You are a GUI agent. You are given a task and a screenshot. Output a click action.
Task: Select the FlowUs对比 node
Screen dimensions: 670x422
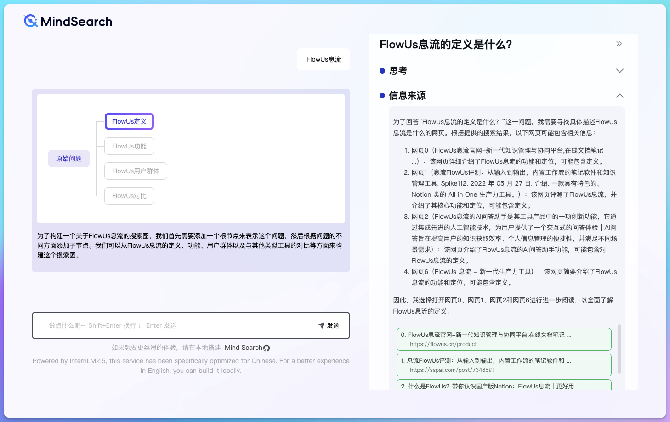129,196
